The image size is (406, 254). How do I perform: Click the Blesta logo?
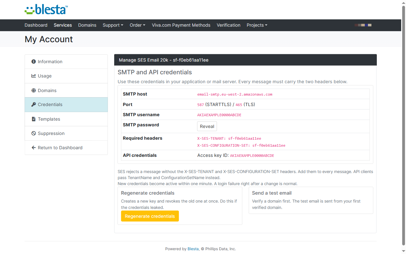(x=46, y=10)
